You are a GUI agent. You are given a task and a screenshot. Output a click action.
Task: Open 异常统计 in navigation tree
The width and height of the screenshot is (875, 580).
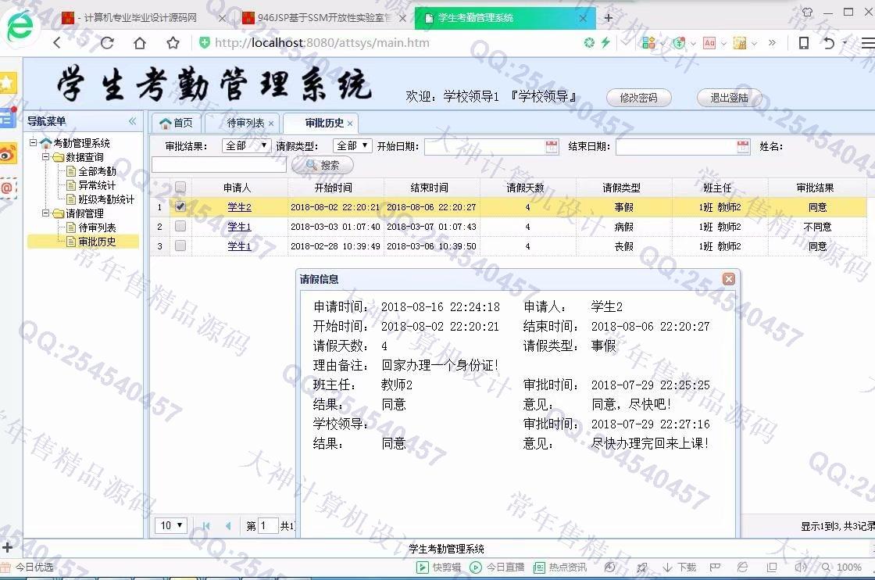click(x=97, y=185)
